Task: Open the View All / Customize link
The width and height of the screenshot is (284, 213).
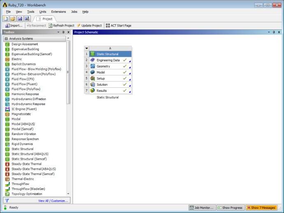Action: (53, 201)
